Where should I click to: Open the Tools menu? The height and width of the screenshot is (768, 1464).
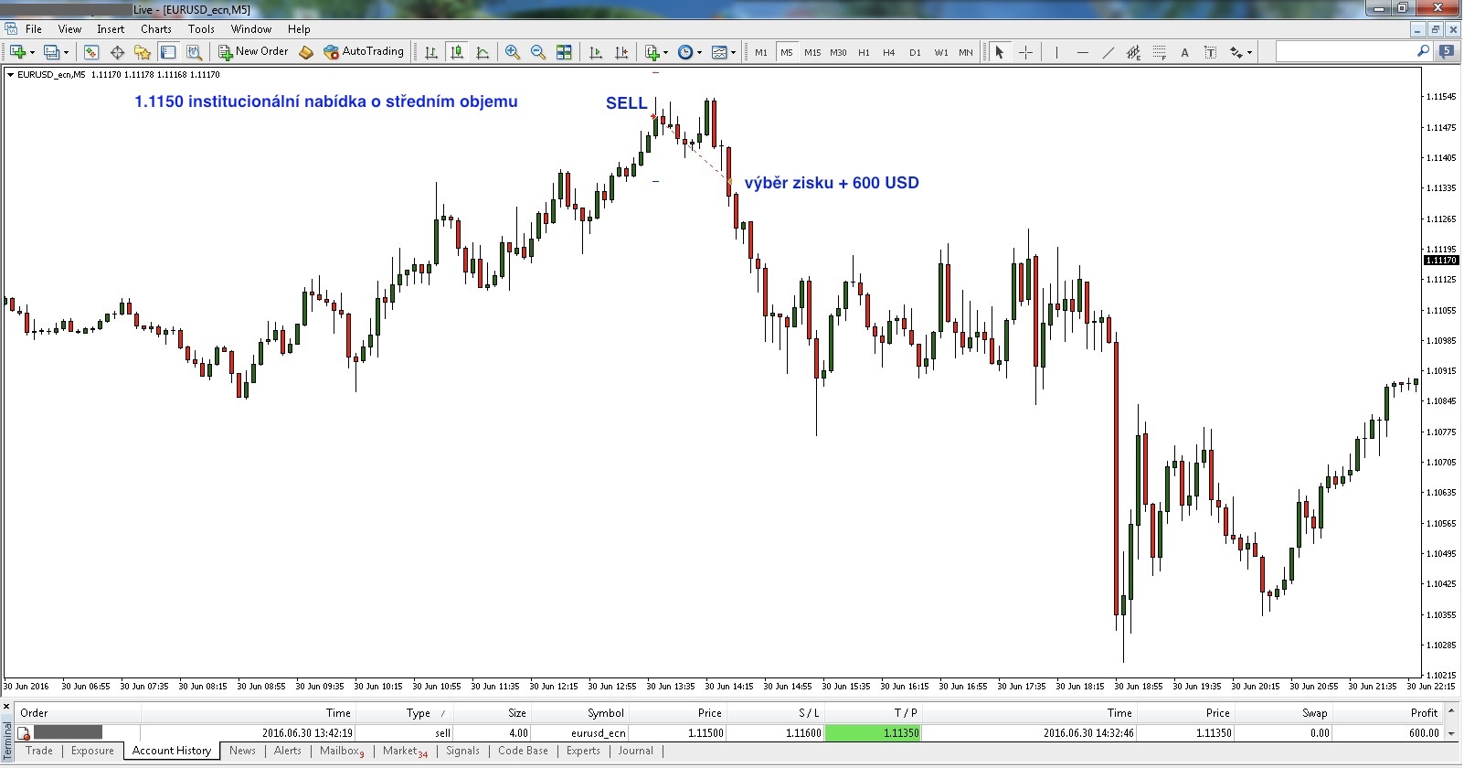point(201,29)
